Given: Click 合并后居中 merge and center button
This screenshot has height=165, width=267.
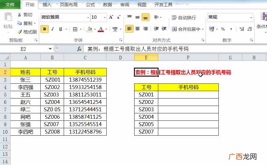Looking at the screenshot, I should click(186, 29).
